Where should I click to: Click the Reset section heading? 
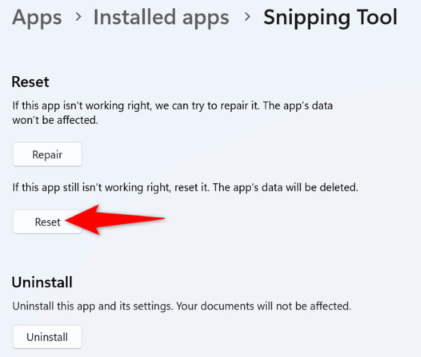click(30, 82)
